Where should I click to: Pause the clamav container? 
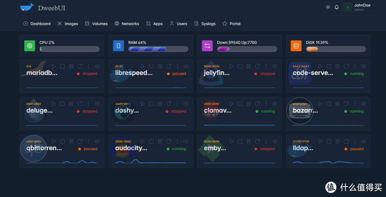pyautogui.click(x=249, y=104)
